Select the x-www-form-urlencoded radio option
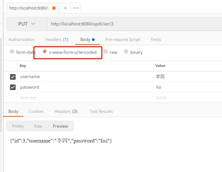Screen dimensions: 222x172 point(45,52)
